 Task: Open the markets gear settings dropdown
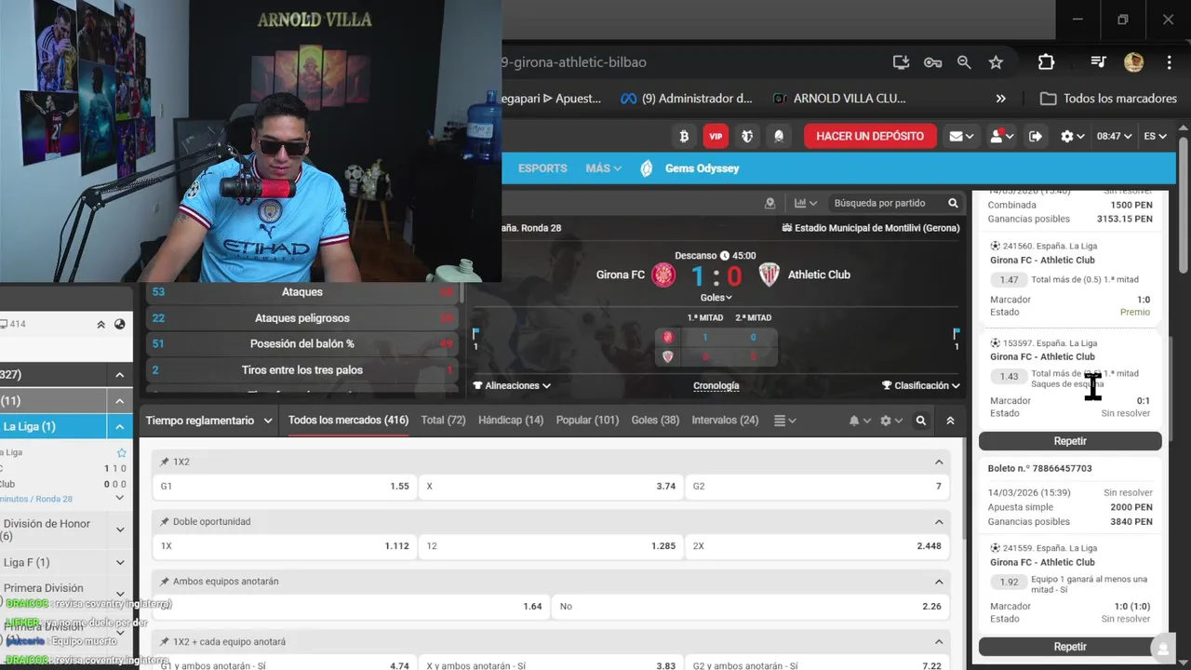[891, 421]
